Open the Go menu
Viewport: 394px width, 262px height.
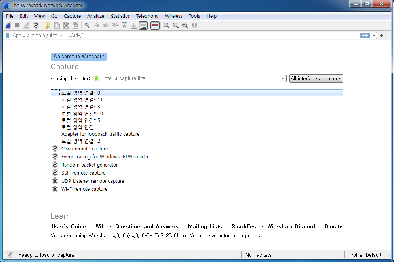click(x=54, y=16)
